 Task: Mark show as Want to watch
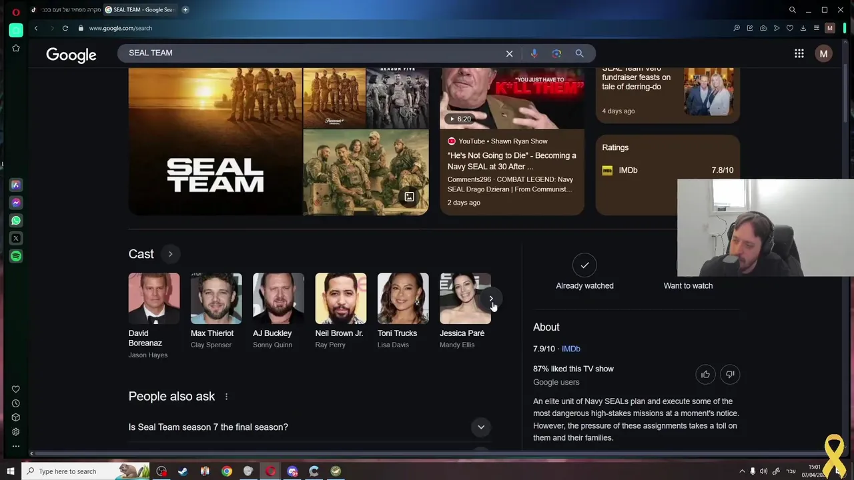pos(688,285)
